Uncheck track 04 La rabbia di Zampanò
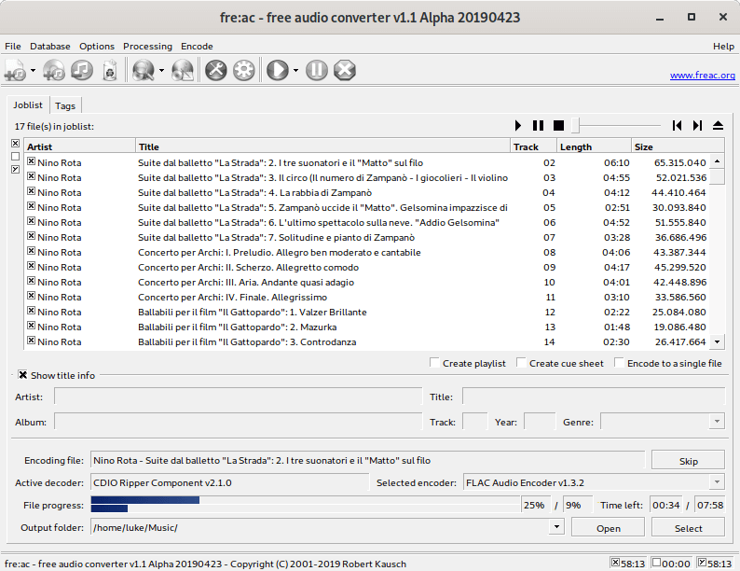This screenshot has height=571, width=740. [x=31, y=191]
